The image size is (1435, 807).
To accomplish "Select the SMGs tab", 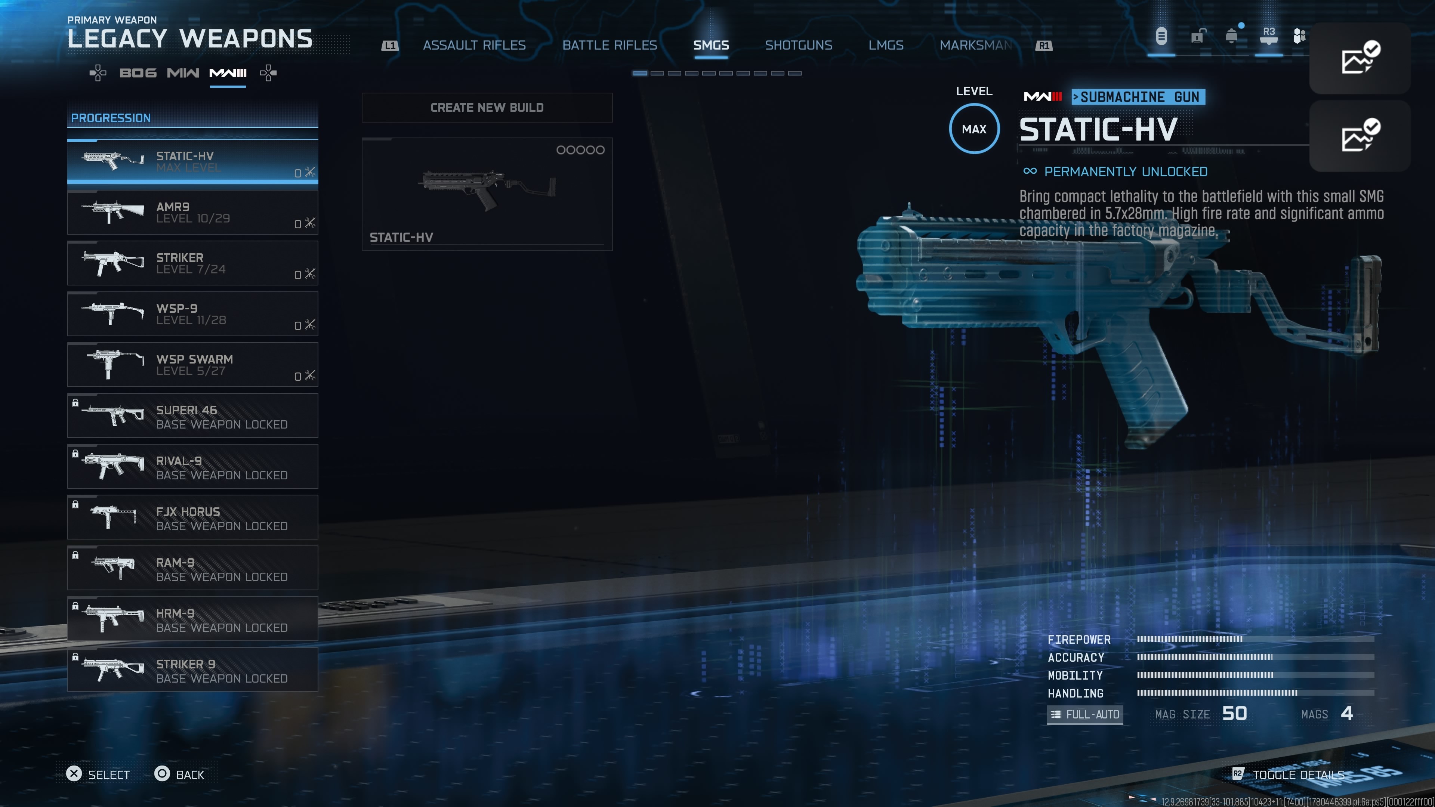I will pyautogui.click(x=711, y=45).
